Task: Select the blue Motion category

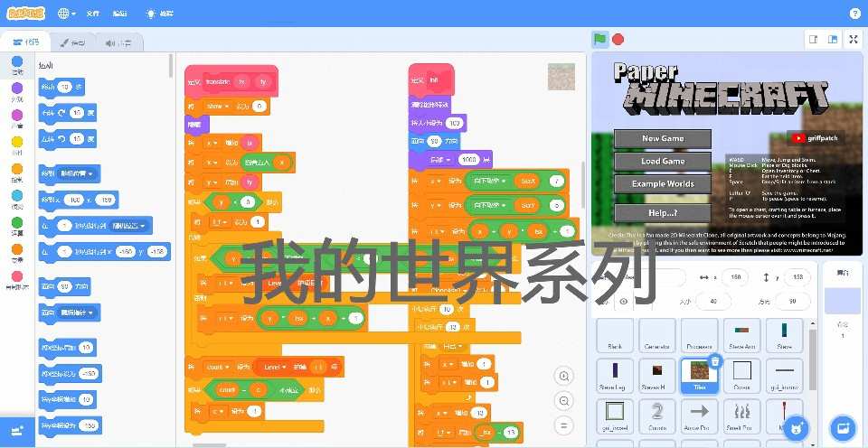Action: click(17, 65)
